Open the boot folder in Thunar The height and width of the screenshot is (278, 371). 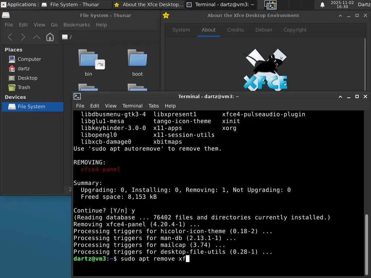(x=137, y=63)
